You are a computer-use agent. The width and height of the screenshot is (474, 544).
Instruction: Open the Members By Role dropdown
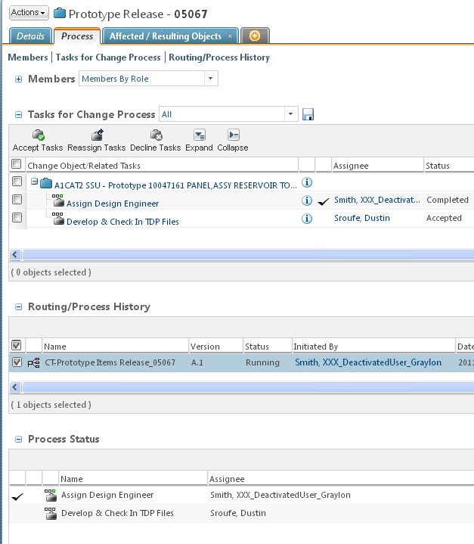click(148, 79)
